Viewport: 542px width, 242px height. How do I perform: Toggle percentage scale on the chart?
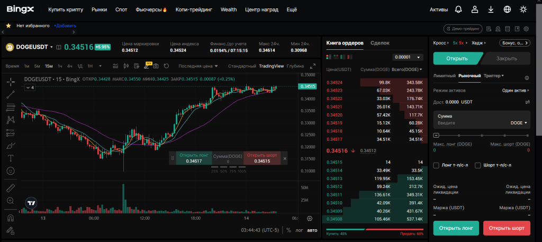pos(288,230)
